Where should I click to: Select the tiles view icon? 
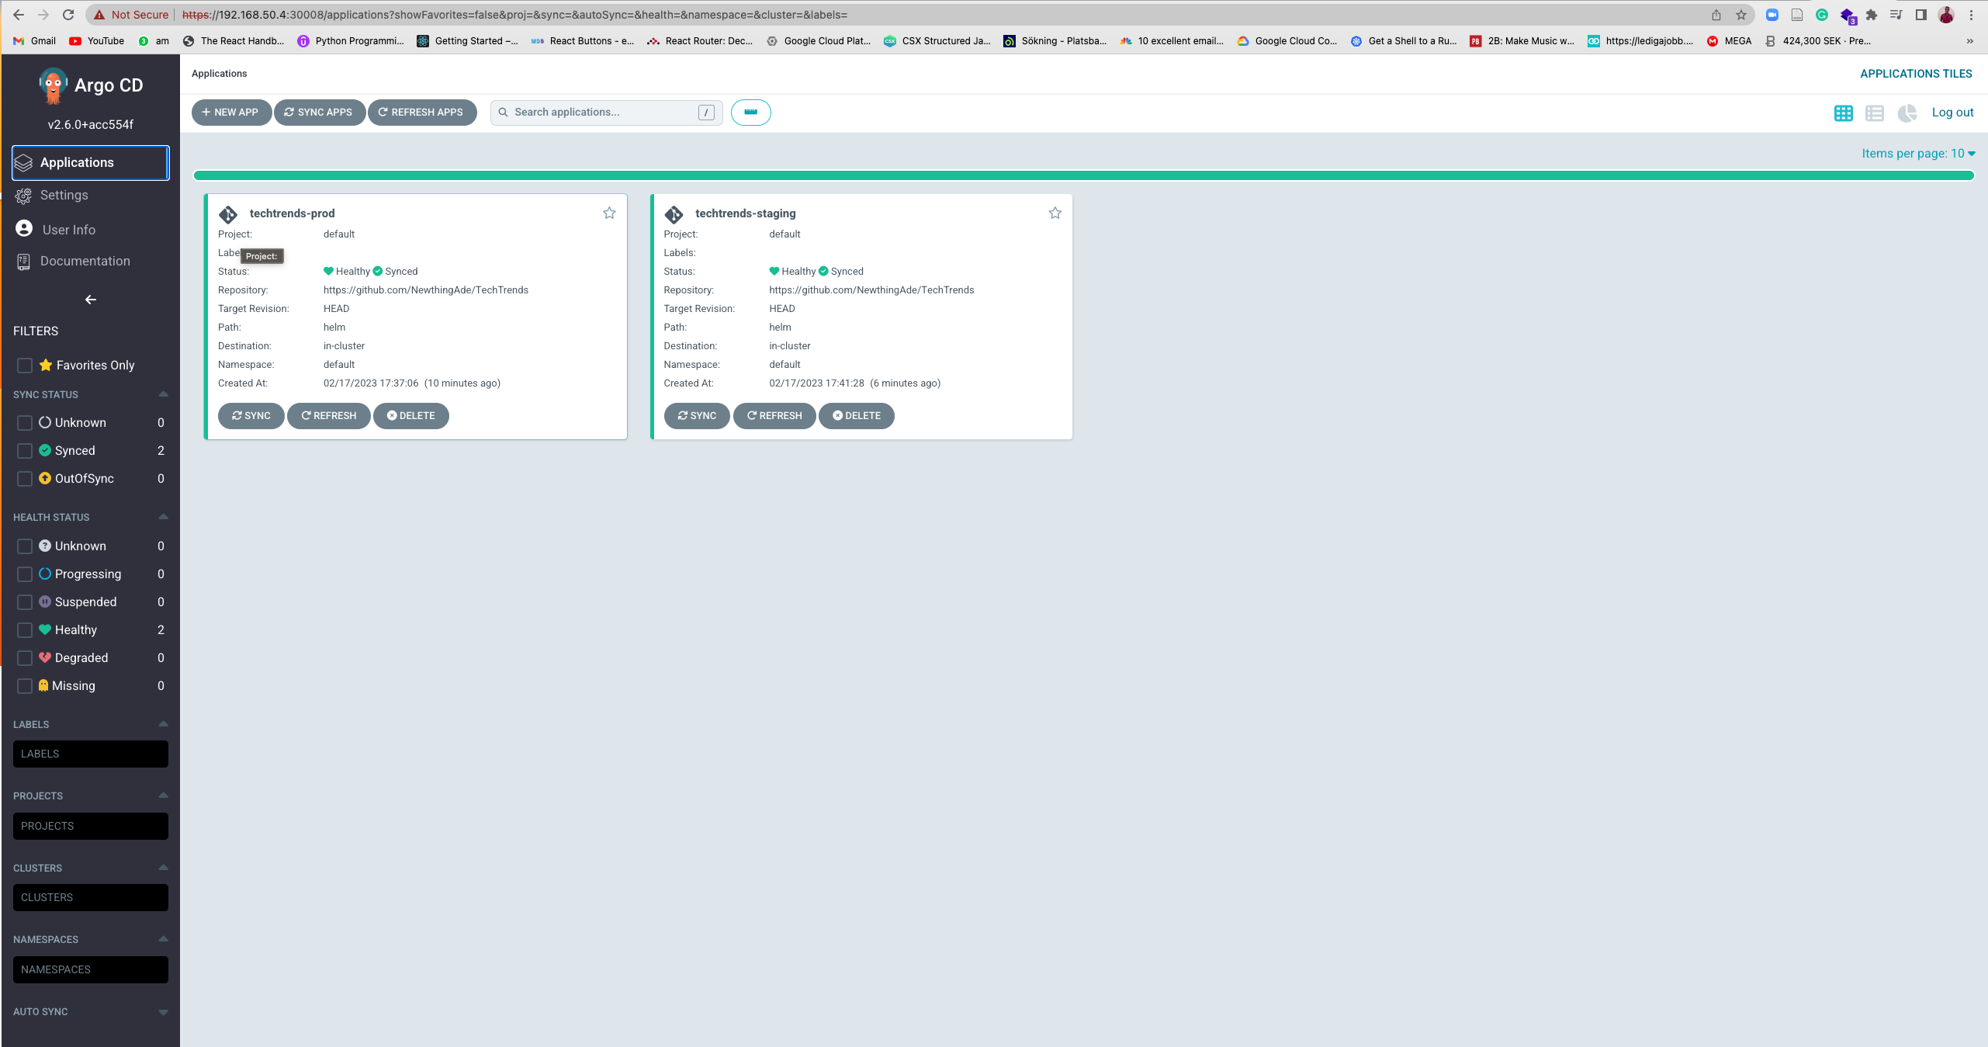point(1843,113)
